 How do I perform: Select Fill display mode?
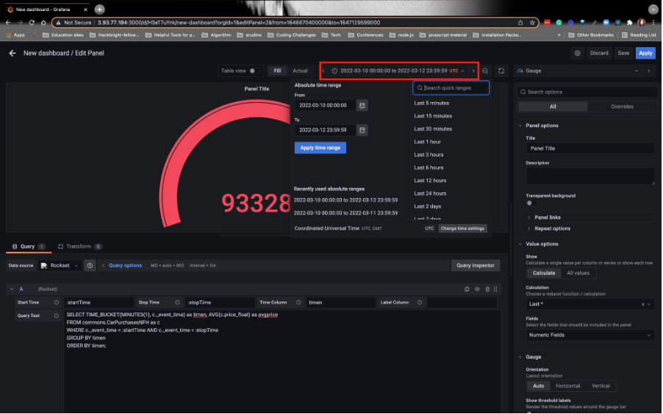(x=277, y=71)
